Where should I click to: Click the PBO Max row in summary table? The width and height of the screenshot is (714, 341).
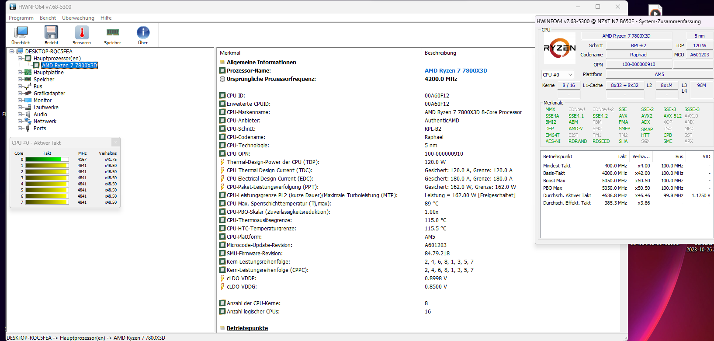coord(627,188)
